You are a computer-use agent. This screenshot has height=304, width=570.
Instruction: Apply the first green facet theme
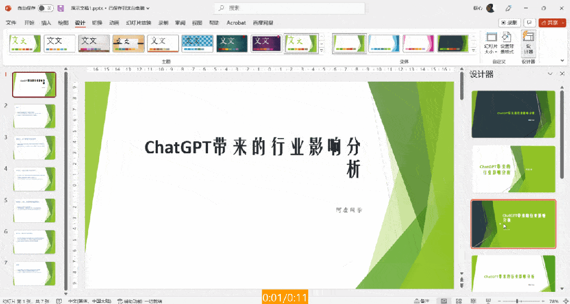25,44
